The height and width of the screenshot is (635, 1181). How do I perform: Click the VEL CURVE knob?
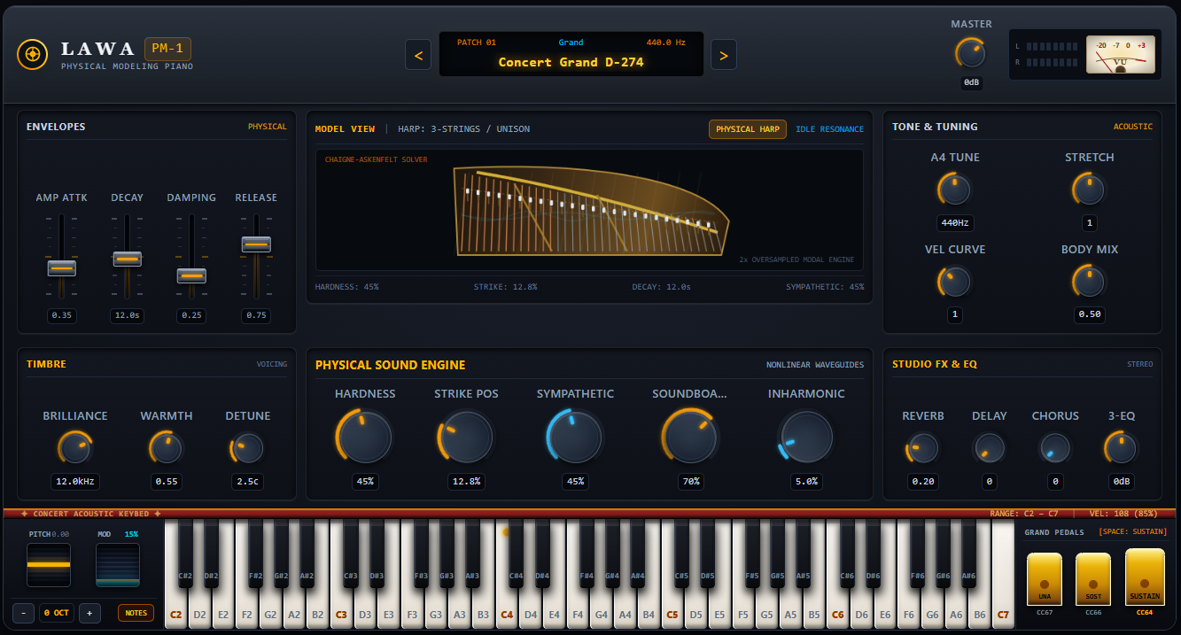[x=955, y=282]
